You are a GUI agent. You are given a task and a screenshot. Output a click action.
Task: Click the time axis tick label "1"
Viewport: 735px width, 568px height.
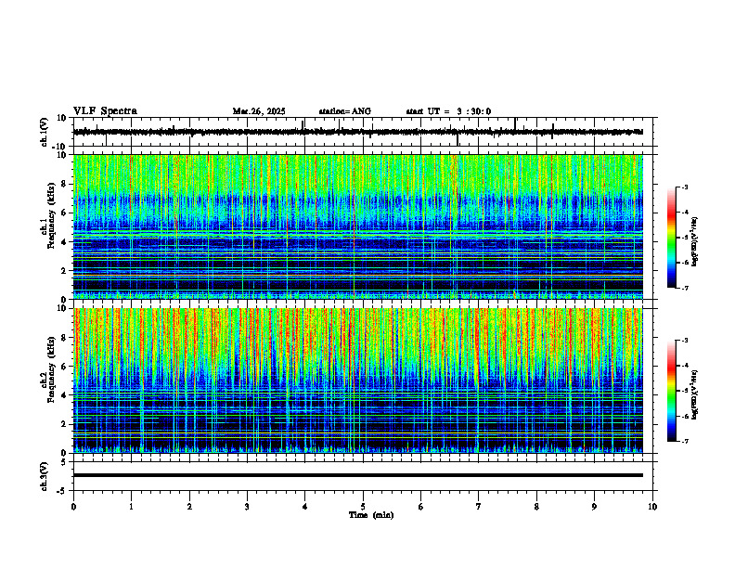(x=131, y=507)
